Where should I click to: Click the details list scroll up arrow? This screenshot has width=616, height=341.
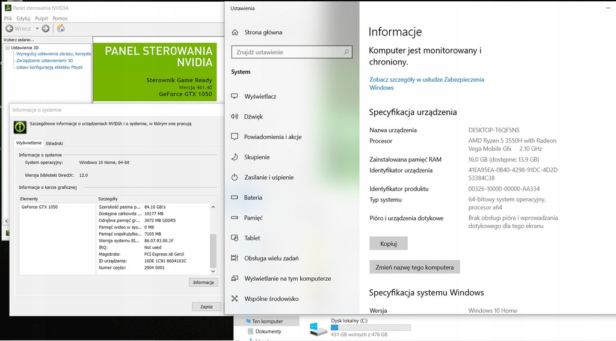point(213,207)
